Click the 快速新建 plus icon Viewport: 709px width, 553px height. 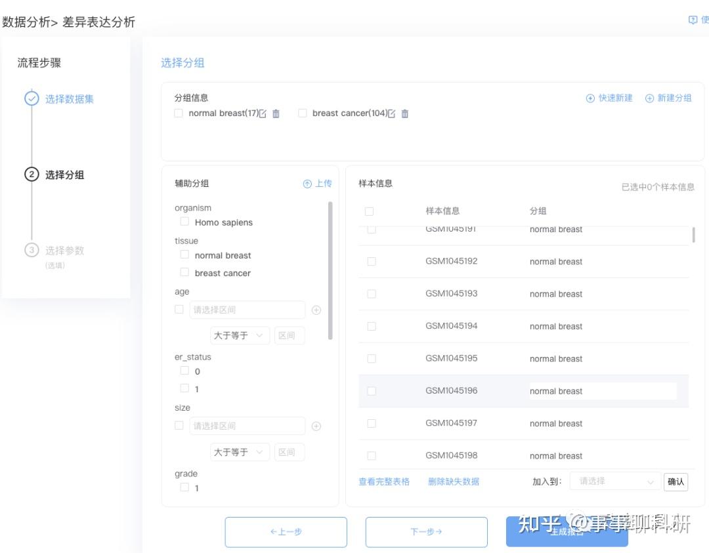[590, 98]
